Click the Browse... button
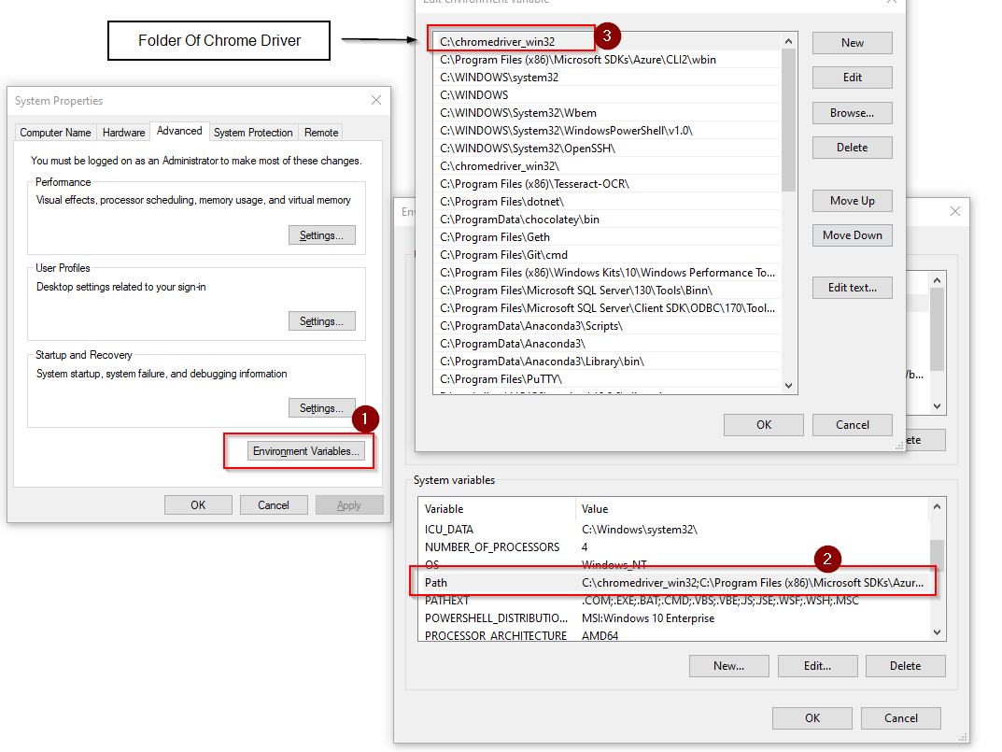Image resolution: width=1002 pixels, height=752 pixels. point(853,113)
